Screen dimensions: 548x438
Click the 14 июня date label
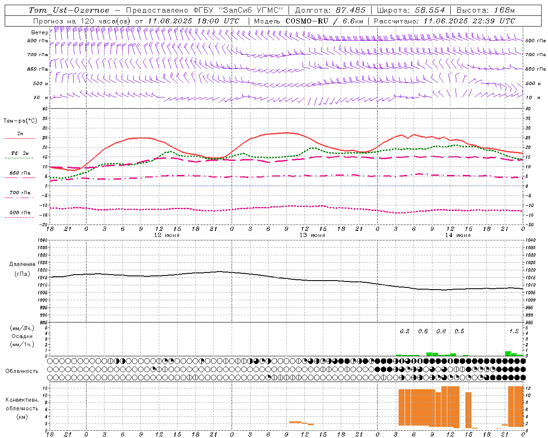click(458, 235)
